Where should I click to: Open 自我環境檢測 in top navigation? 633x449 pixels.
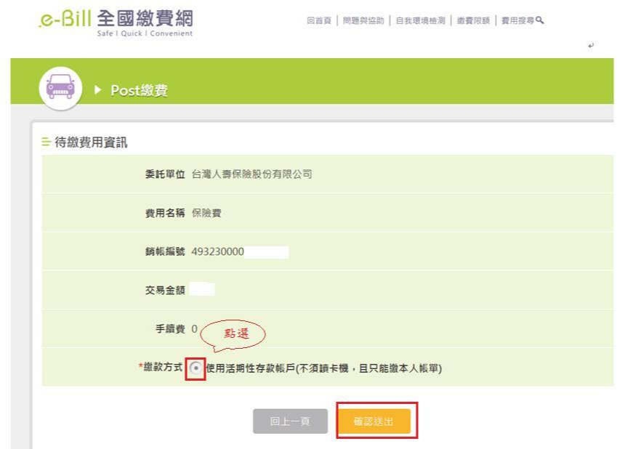420,20
